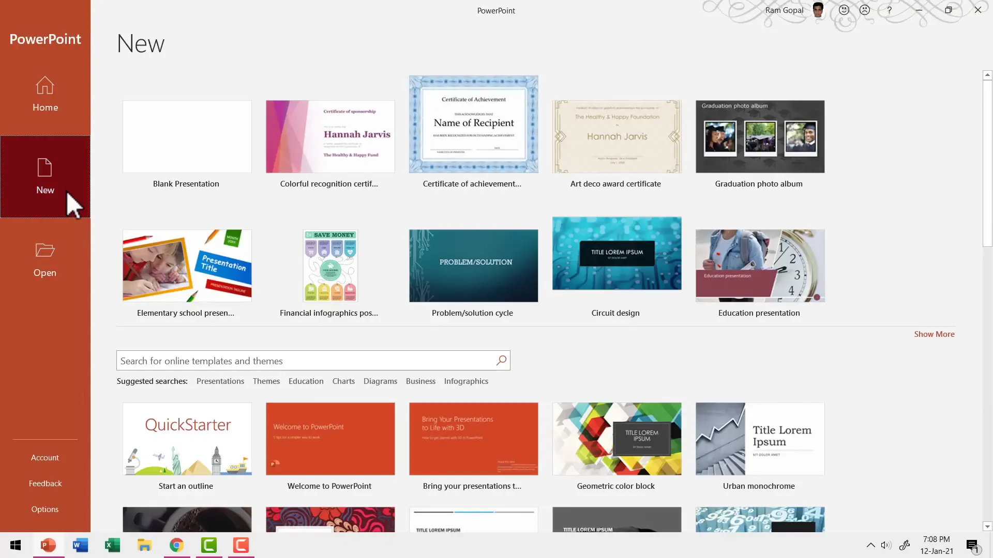Click the magnifier search icon in template search
Viewport: 993px width, 558px height.
coord(501,361)
